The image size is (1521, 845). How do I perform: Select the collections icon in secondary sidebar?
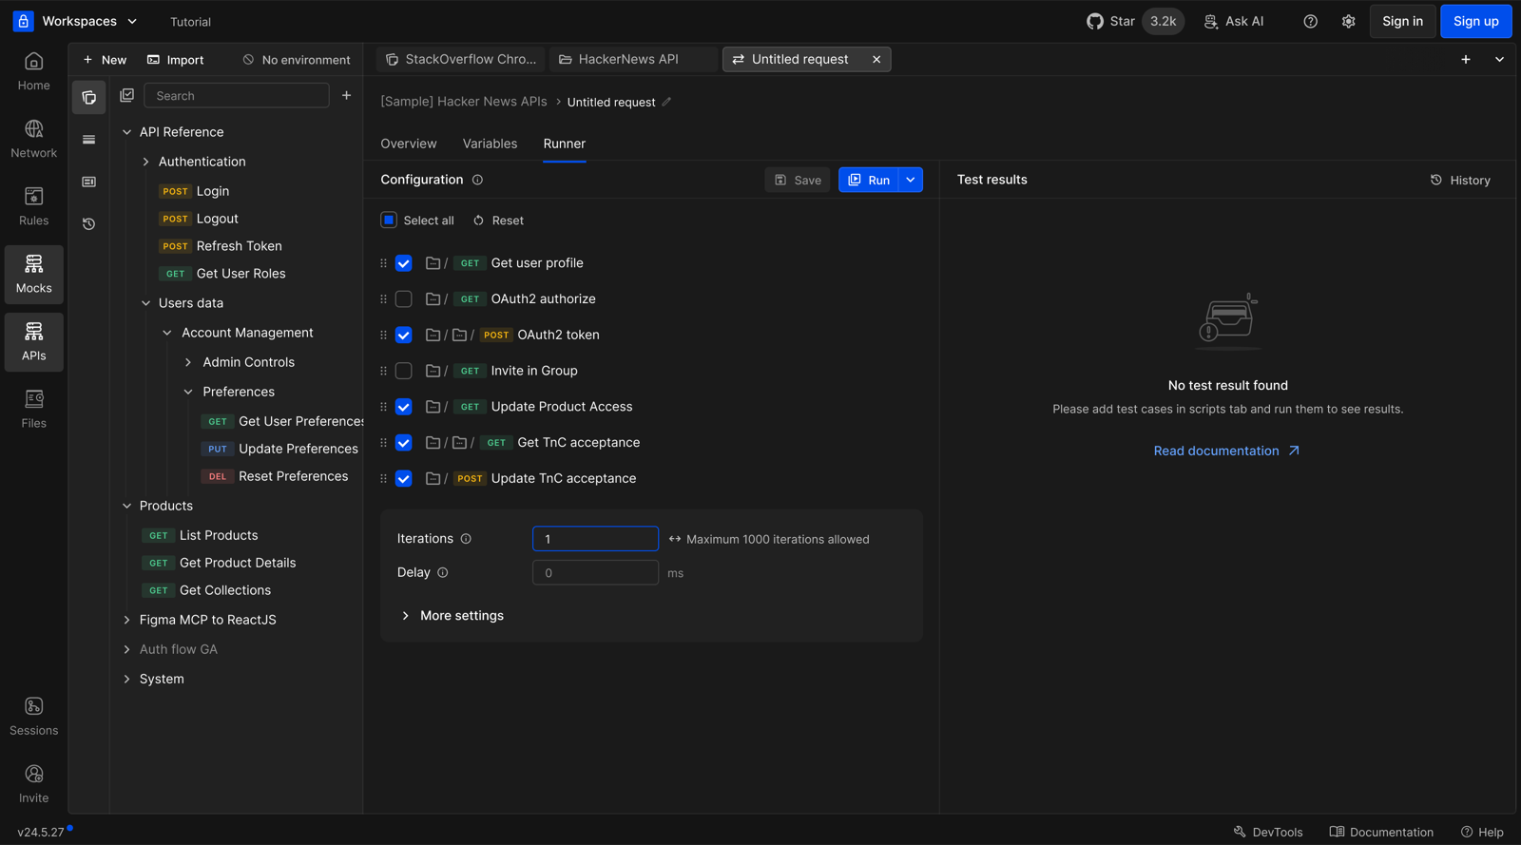click(x=89, y=97)
